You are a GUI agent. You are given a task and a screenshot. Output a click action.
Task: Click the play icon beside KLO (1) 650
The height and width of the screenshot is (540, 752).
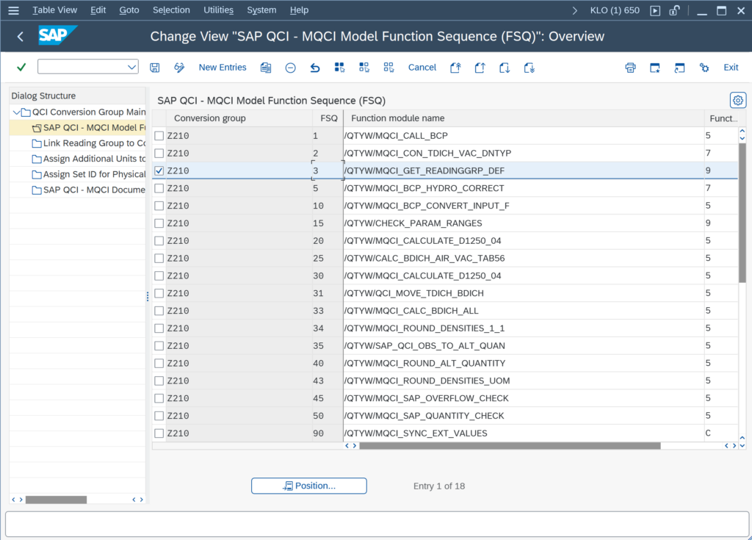click(655, 10)
